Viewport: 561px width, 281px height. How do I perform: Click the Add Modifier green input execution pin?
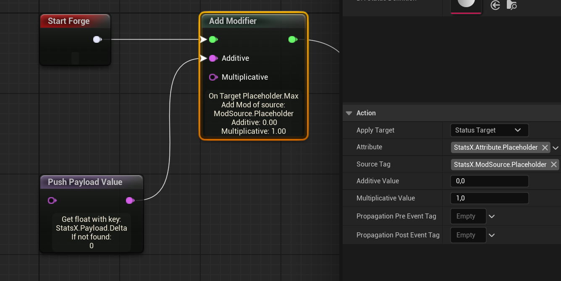[x=213, y=39]
